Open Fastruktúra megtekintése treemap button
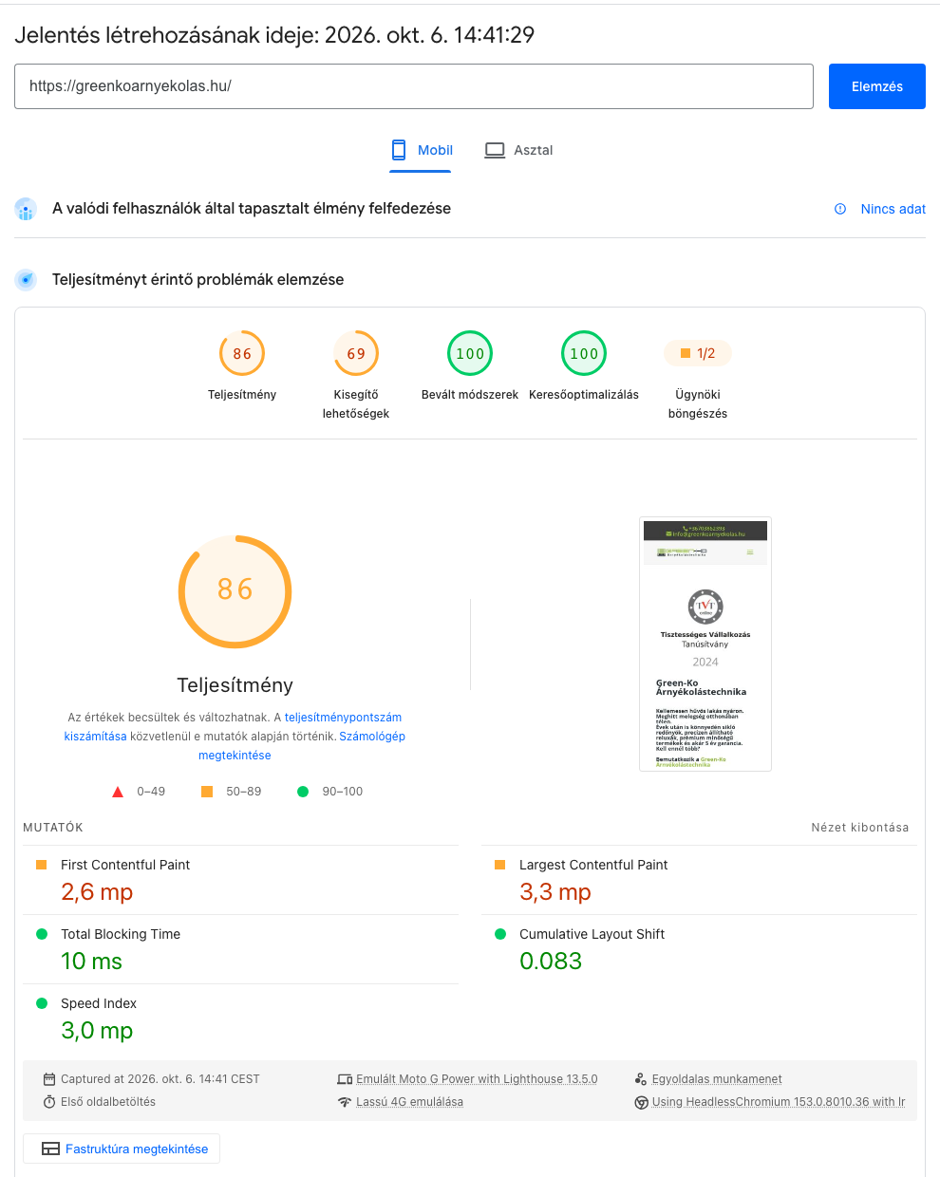Screen dimensions: 940x1177 click(x=122, y=1149)
